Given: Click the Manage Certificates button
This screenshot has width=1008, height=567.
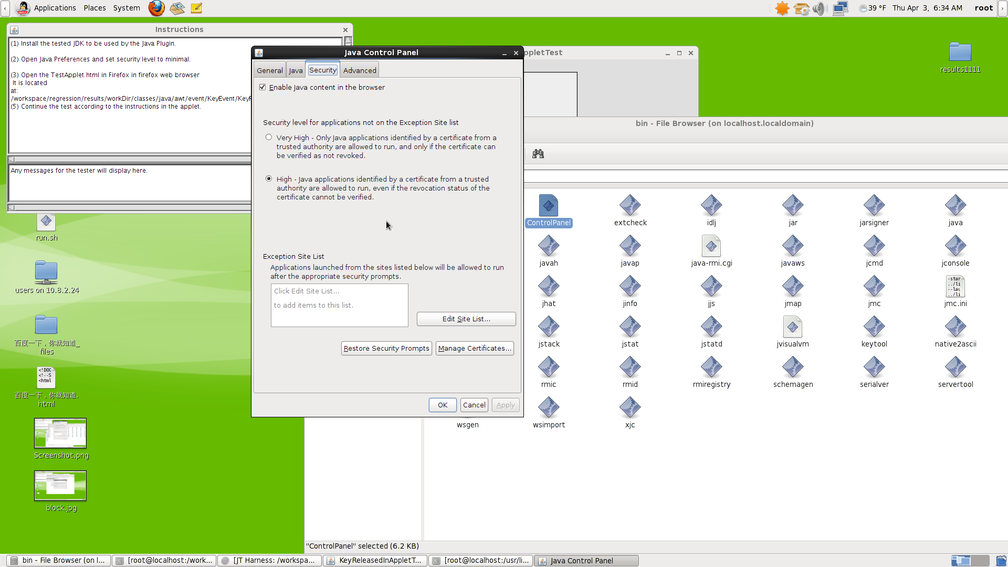Looking at the screenshot, I should tap(474, 349).
